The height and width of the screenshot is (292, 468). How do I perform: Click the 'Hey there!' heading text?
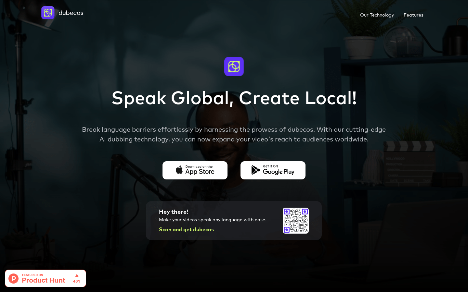174,212
